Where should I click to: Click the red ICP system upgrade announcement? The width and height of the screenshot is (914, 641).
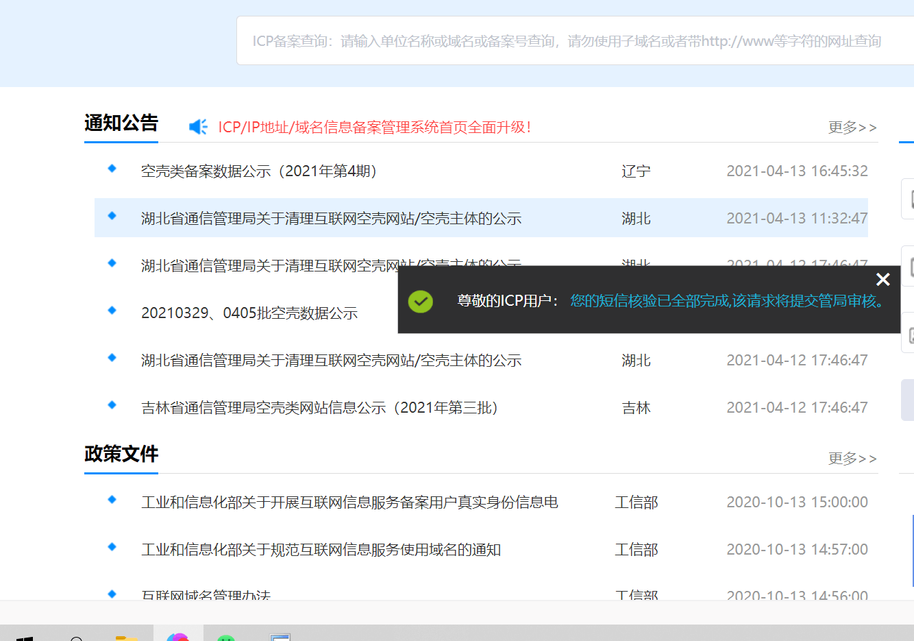[x=374, y=128]
